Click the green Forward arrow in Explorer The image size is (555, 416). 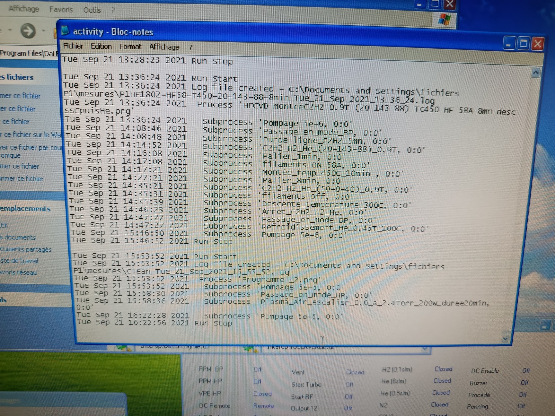coord(28,31)
